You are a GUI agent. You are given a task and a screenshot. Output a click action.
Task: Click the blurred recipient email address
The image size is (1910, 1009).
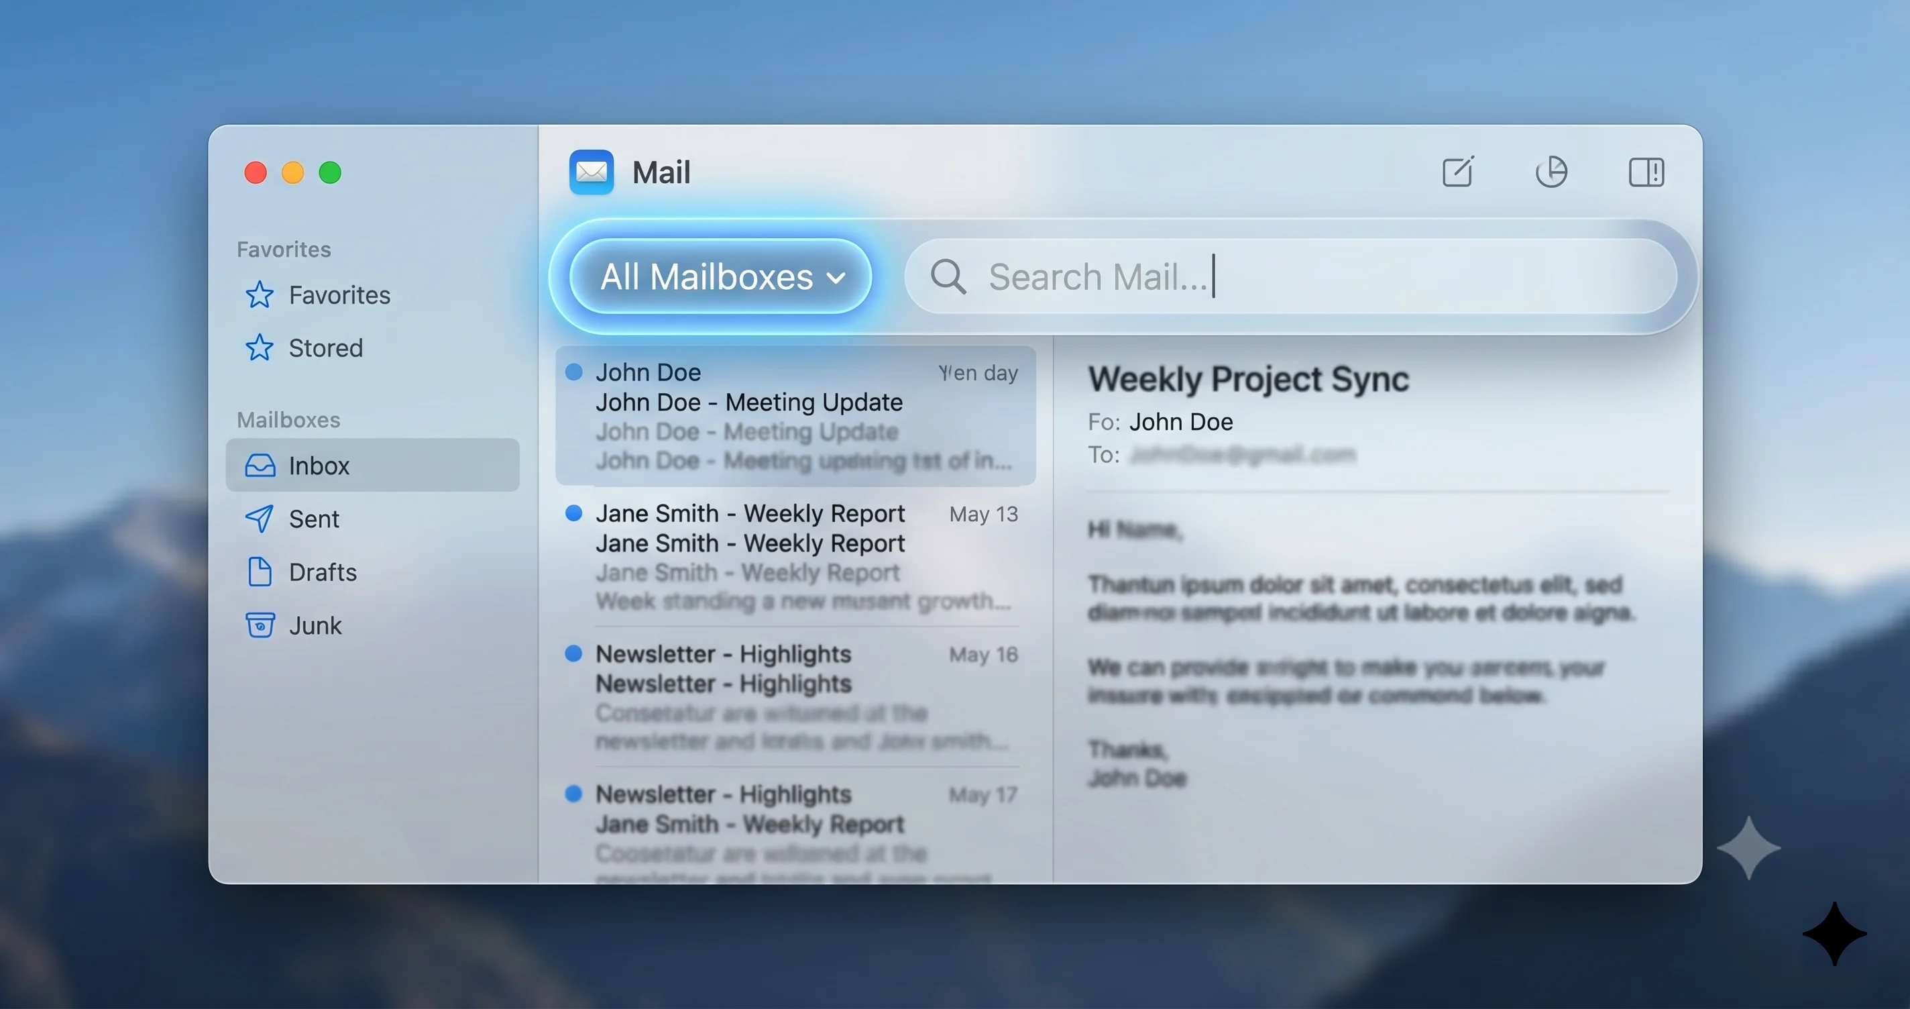coord(1243,454)
